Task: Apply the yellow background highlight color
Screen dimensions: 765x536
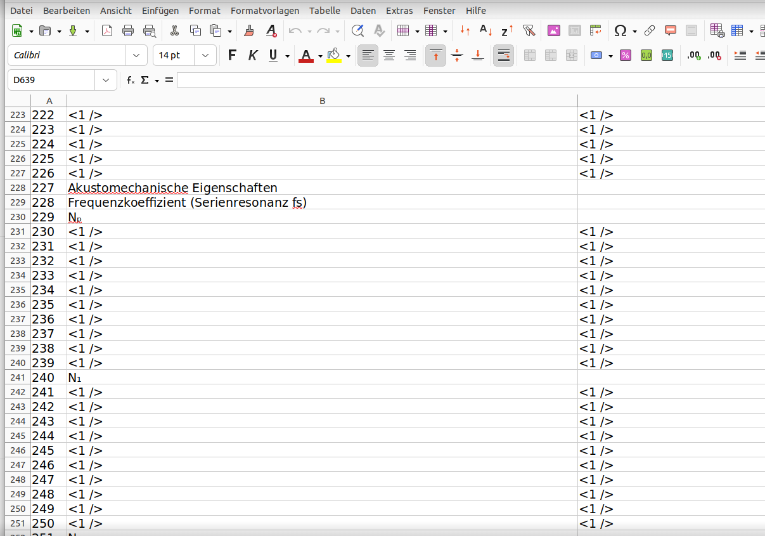Action: [334, 56]
